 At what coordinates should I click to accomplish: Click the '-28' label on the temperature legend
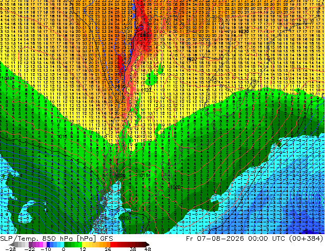pos(10,249)
